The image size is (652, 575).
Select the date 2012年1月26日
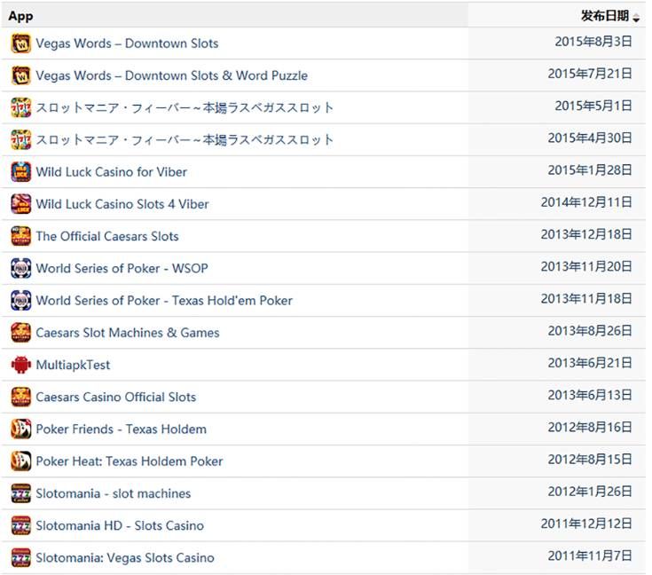[590, 492]
